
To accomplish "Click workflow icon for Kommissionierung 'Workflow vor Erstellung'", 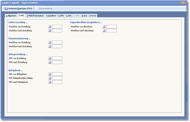I will tap(50, 43).
